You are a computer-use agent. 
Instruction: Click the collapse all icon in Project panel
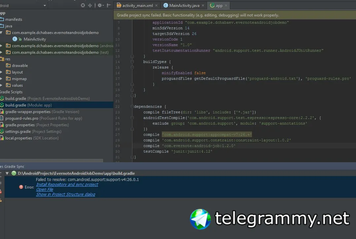pos(90,5)
